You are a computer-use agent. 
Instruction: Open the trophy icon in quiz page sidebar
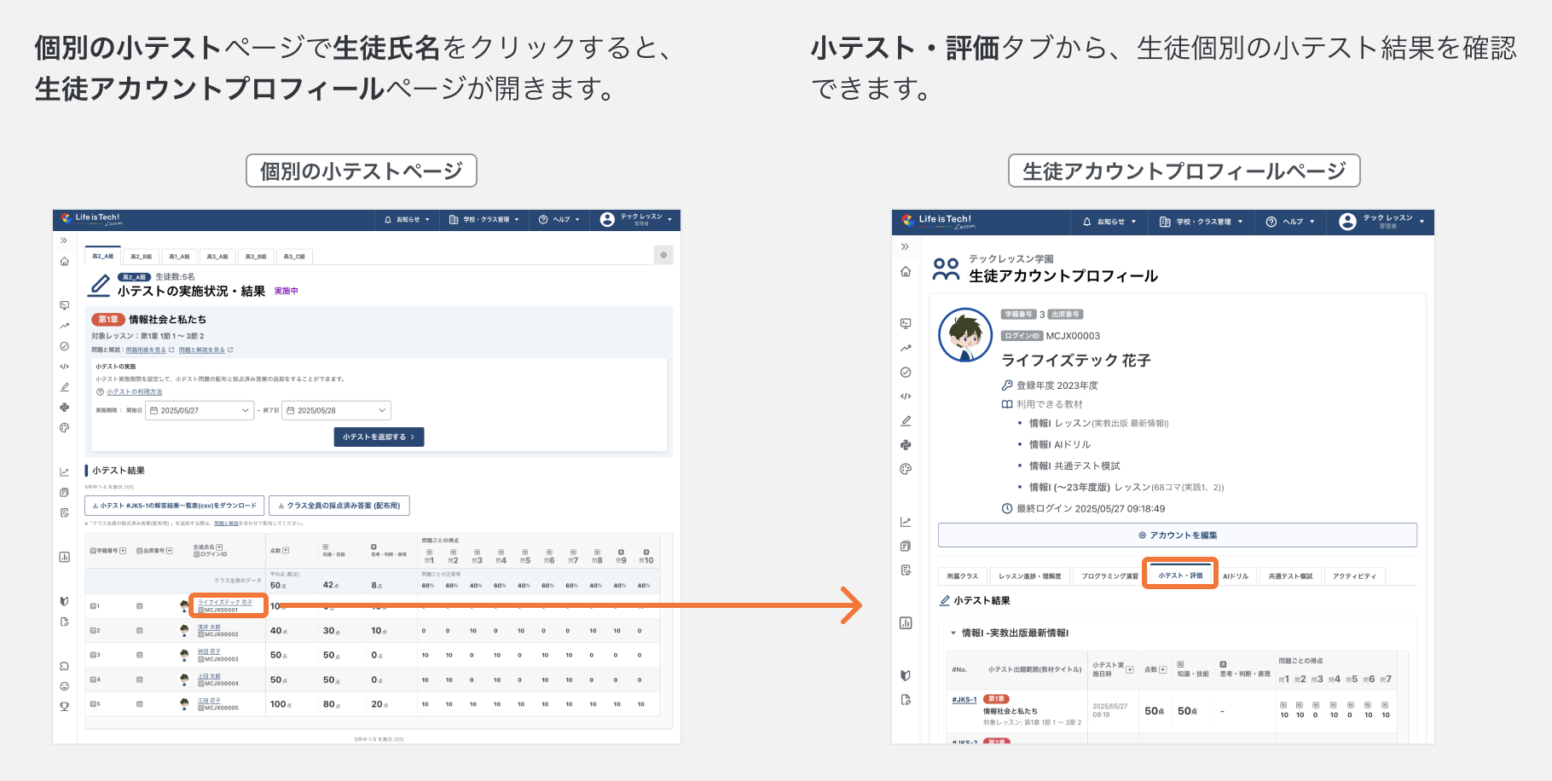(64, 706)
